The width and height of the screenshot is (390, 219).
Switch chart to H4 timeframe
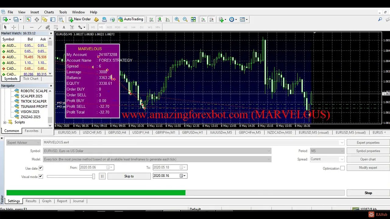[133, 27]
